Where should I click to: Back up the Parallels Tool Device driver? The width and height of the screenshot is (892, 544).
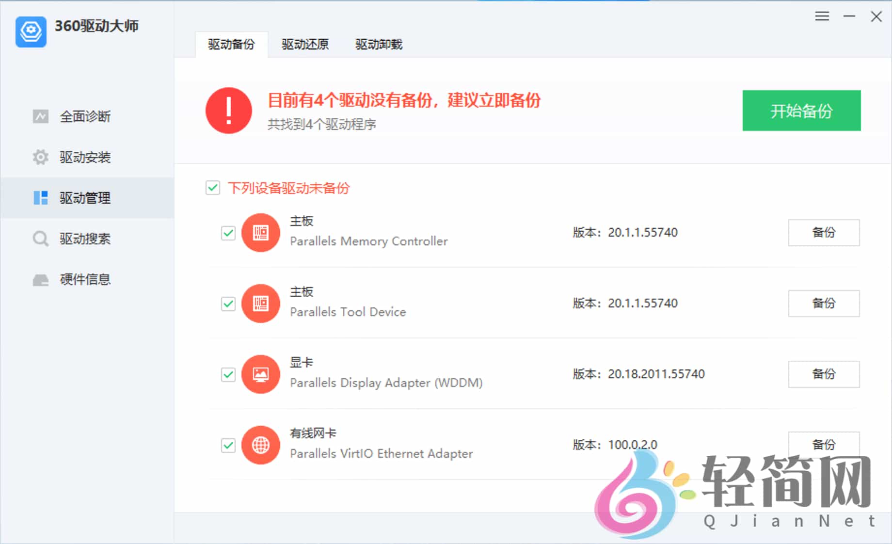click(824, 304)
